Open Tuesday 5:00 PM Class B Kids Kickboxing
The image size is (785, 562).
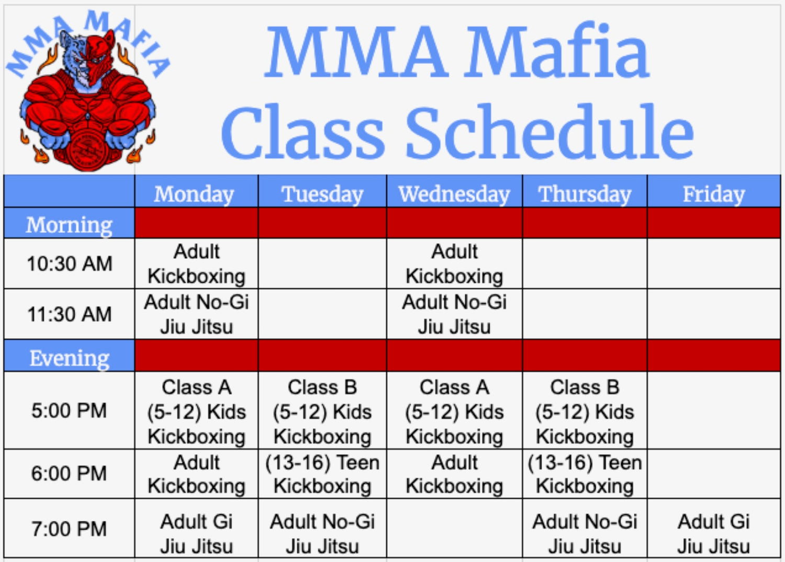[x=322, y=411]
